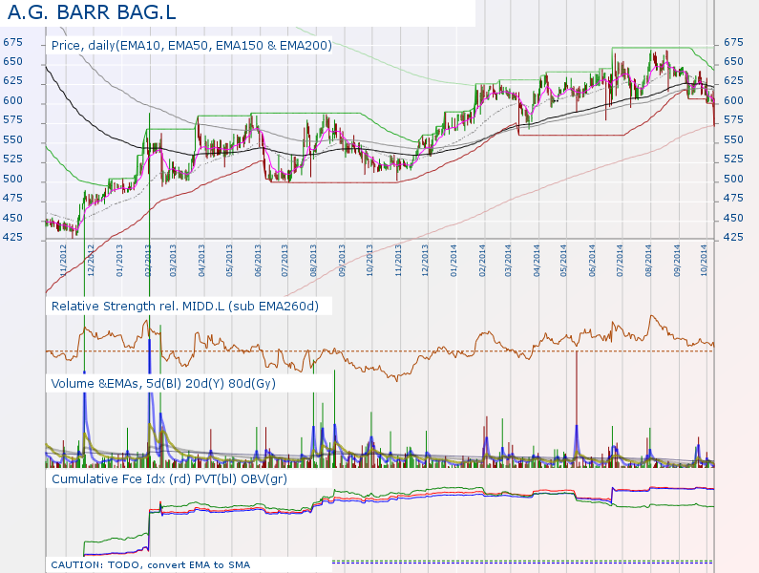Click the 09/2014 date axis label
Screen dimensions: 759x573
point(677,261)
